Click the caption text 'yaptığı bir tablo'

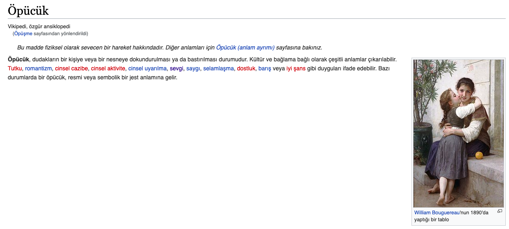tap(432, 220)
